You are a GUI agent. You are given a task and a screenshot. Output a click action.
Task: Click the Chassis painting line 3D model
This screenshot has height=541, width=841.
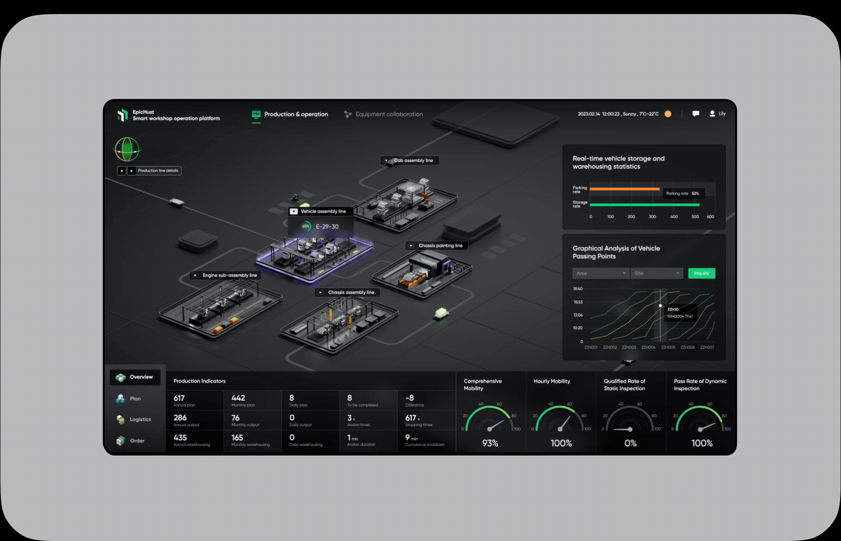(x=422, y=274)
